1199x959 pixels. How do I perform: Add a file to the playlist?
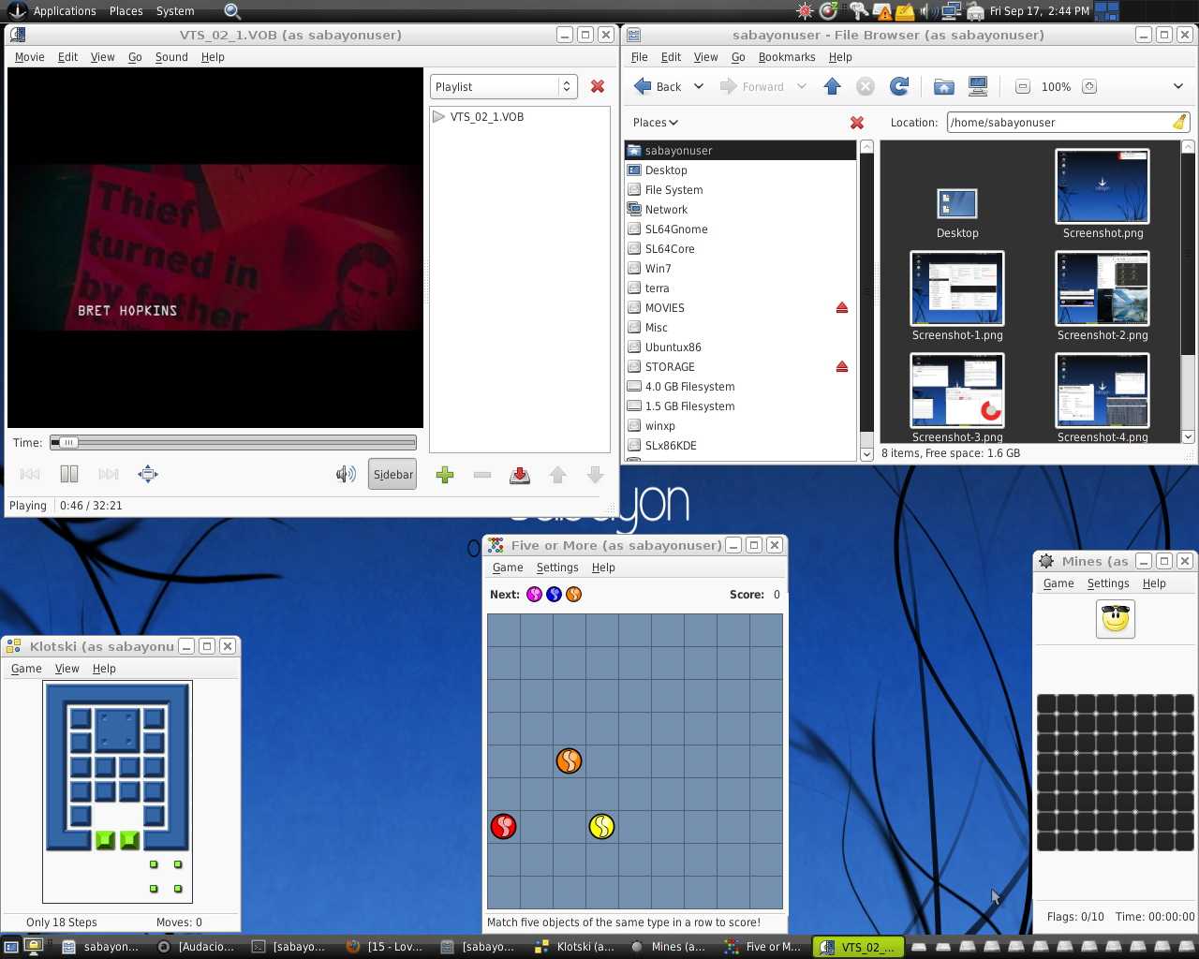[x=445, y=475]
